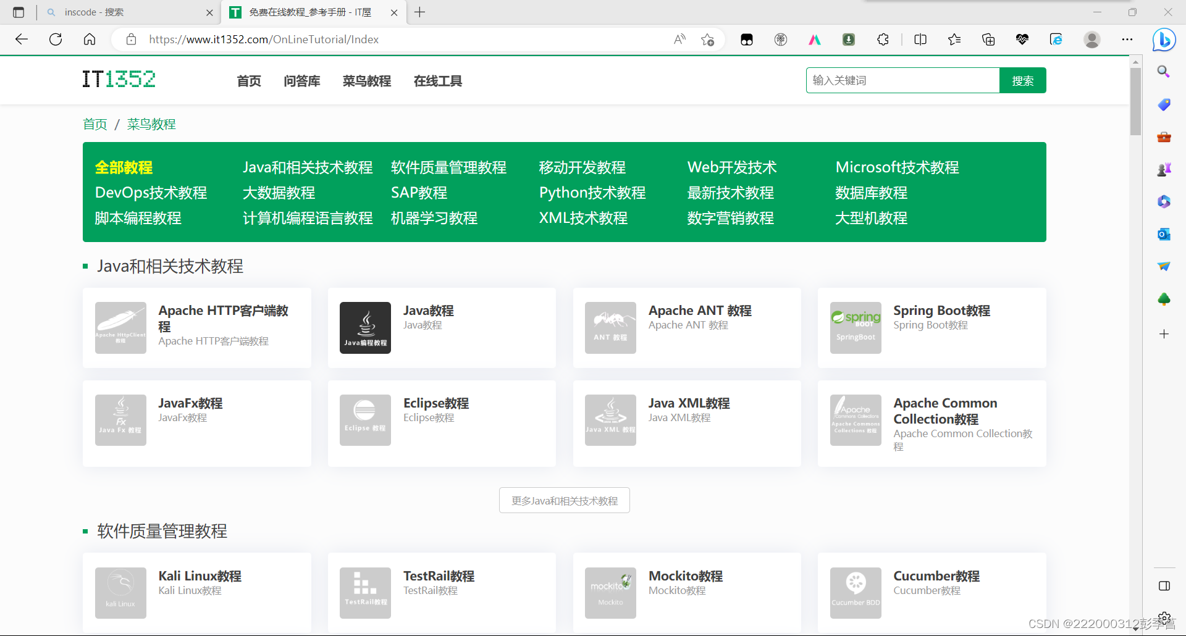Add this page to favorites star
Viewport: 1186px width, 636px height.
[x=708, y=40]
